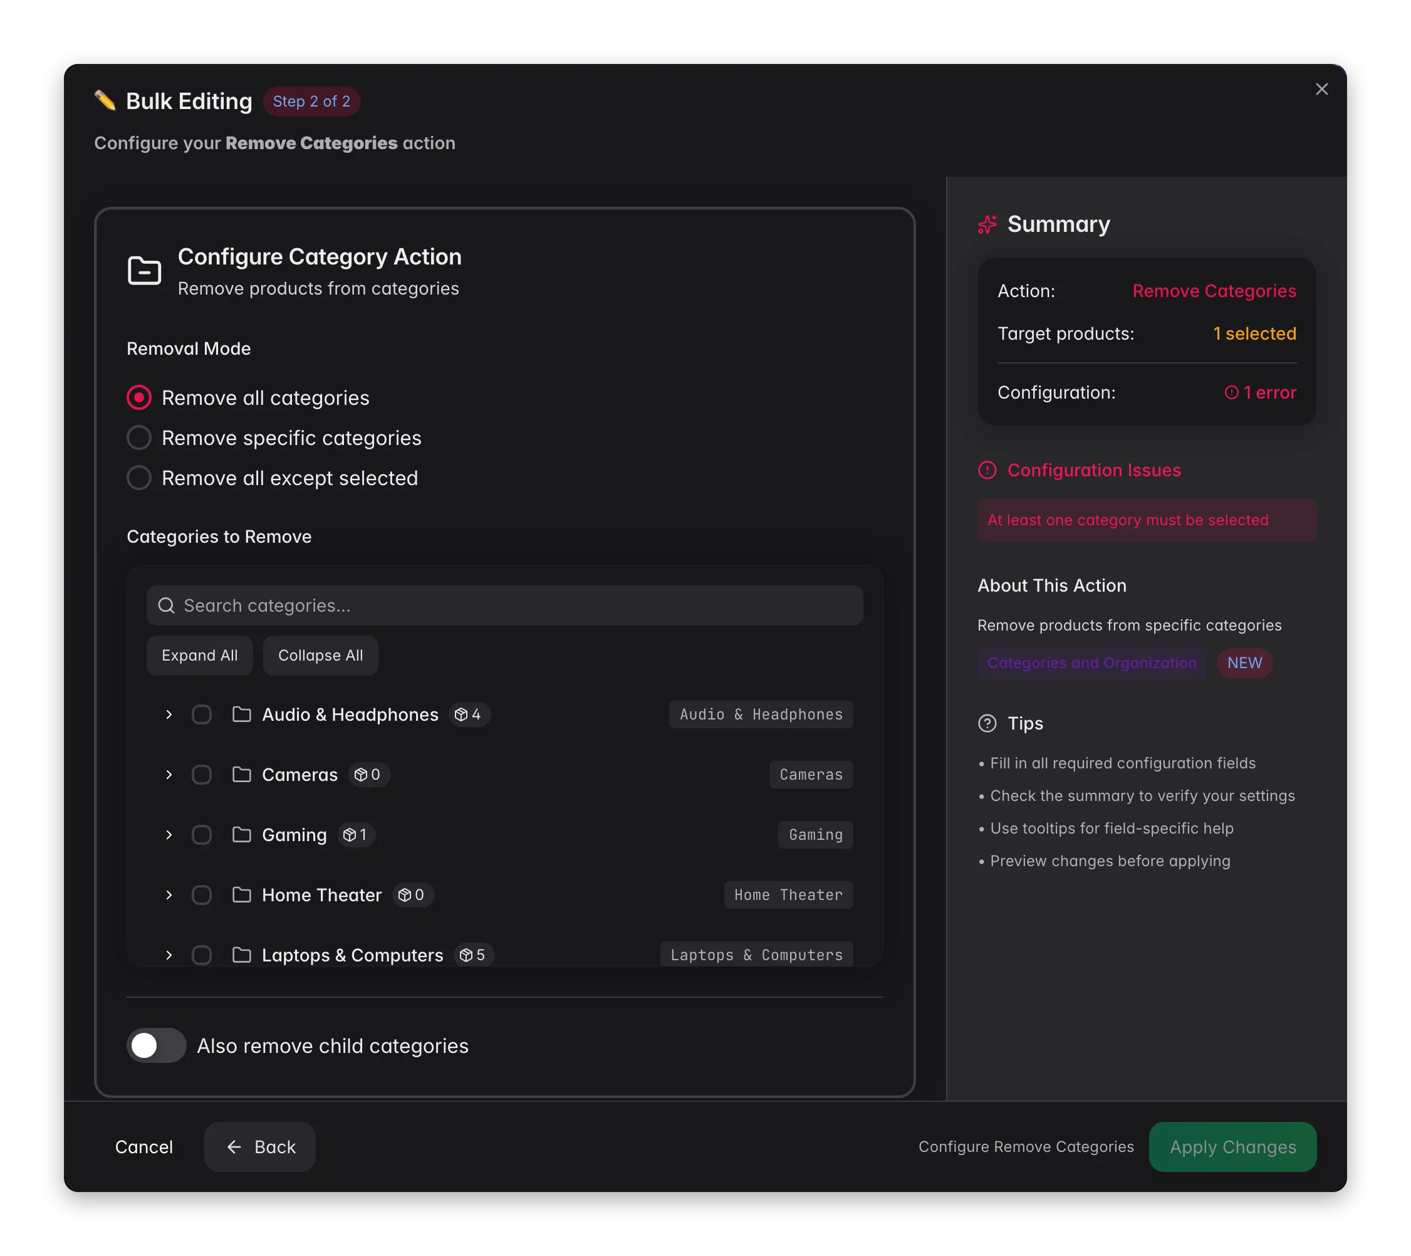The image size is (1411, 1256).
Task: Click the Audio & Headphones category name
Action: tap(350, 714)
